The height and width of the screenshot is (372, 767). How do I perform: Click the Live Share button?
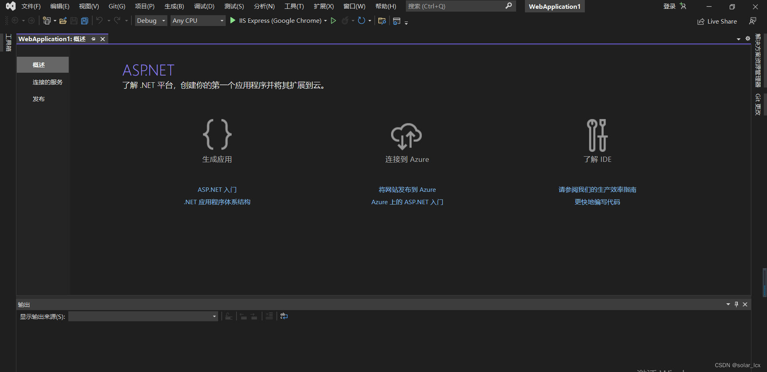(x=717, y=21)
